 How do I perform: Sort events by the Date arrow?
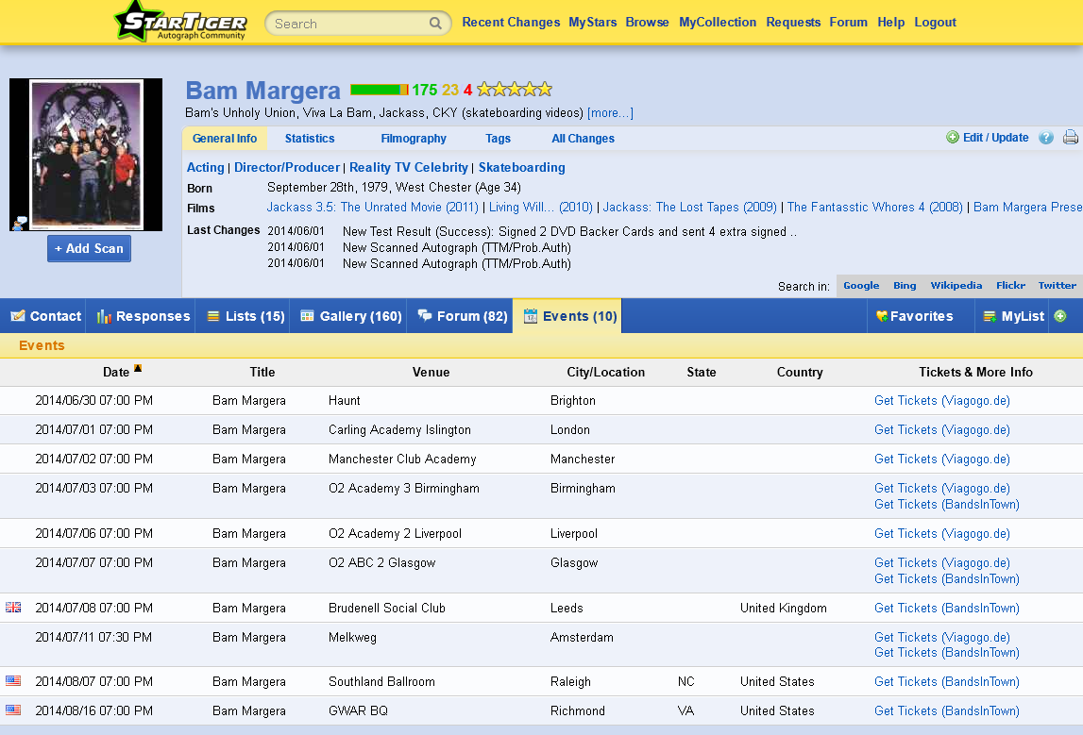click(138, 369)
